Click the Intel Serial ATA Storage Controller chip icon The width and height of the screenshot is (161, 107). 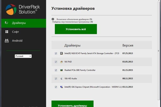pos(61,53)
